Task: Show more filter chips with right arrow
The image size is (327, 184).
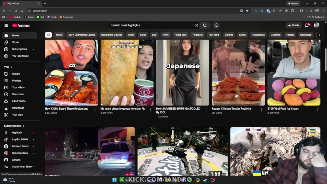Action: (x=319, y=35)
